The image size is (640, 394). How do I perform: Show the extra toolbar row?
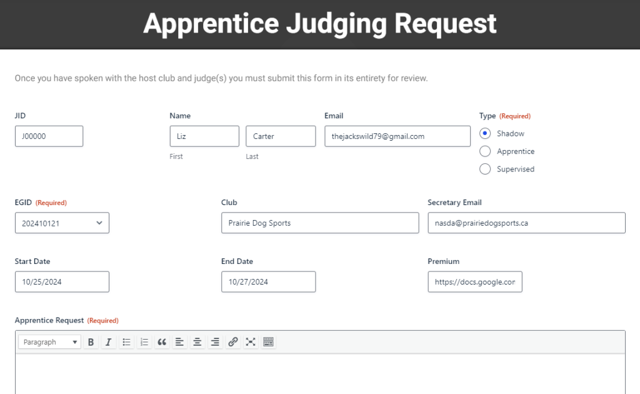tap(268, 342)
